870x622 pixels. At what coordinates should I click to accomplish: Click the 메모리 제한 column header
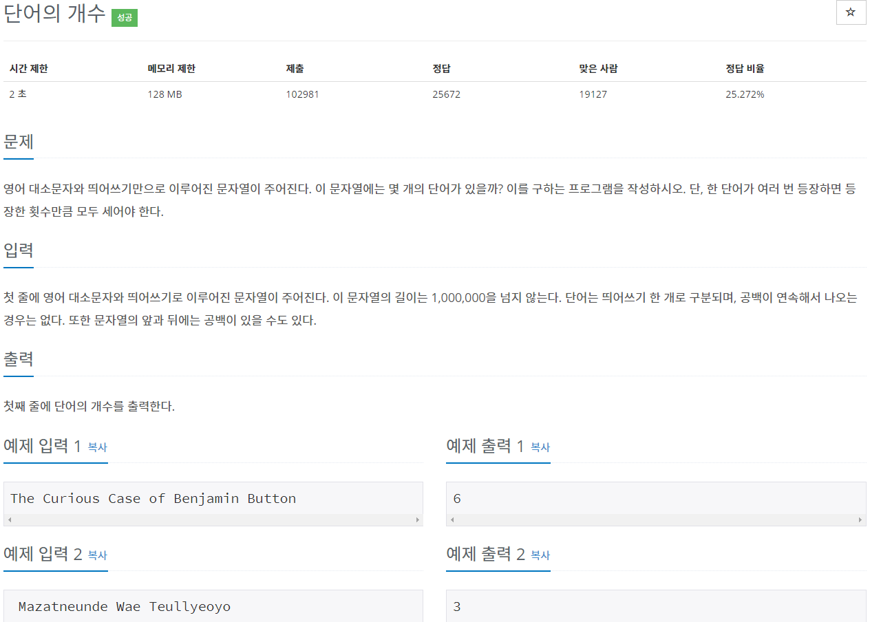tap(171, 69)
